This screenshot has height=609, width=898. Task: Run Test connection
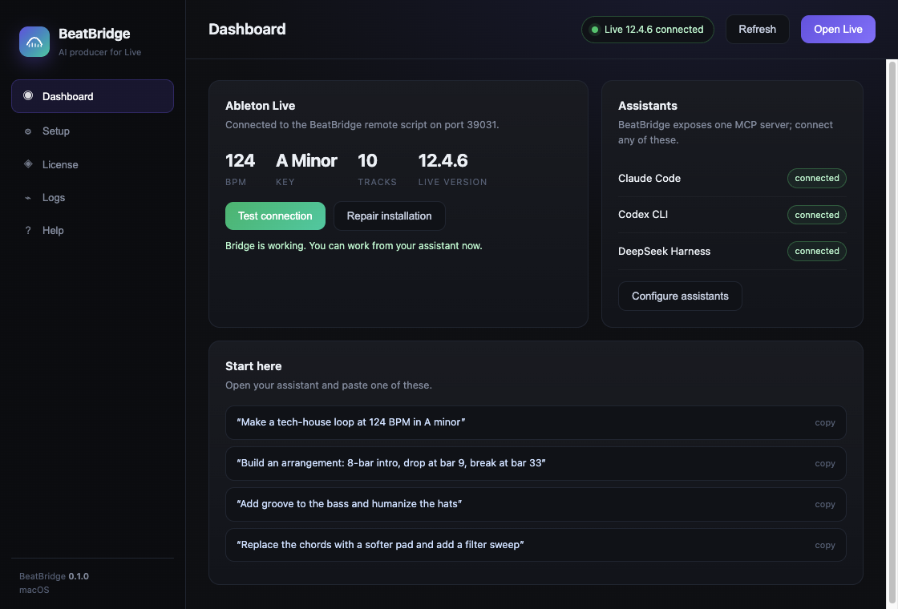click(x=275, y=216)
